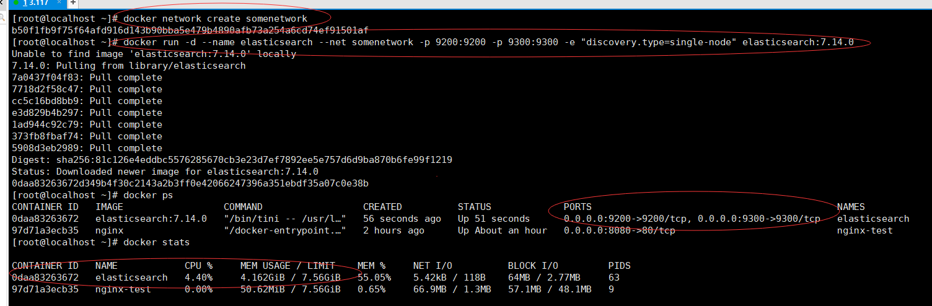932x306 pixels.
Task: Click 'elasticsearch' in the NAMES column of docker ps
Action: pyautogui.click(x=873, y=219)
